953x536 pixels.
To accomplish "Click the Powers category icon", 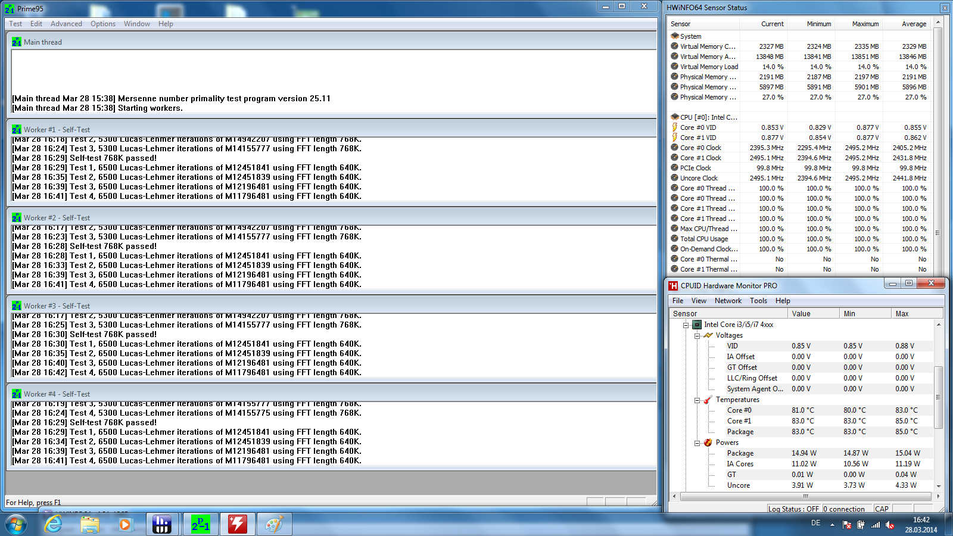I will click(x=708, y=442).
